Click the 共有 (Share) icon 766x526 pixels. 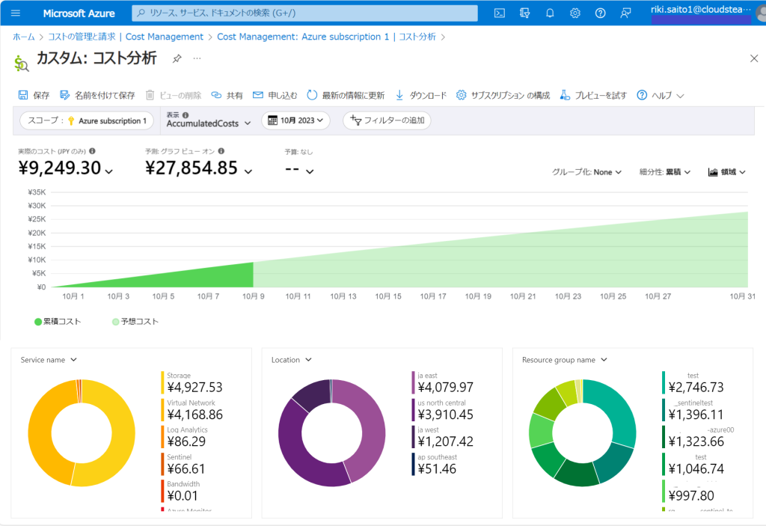[x=218, y=95]
